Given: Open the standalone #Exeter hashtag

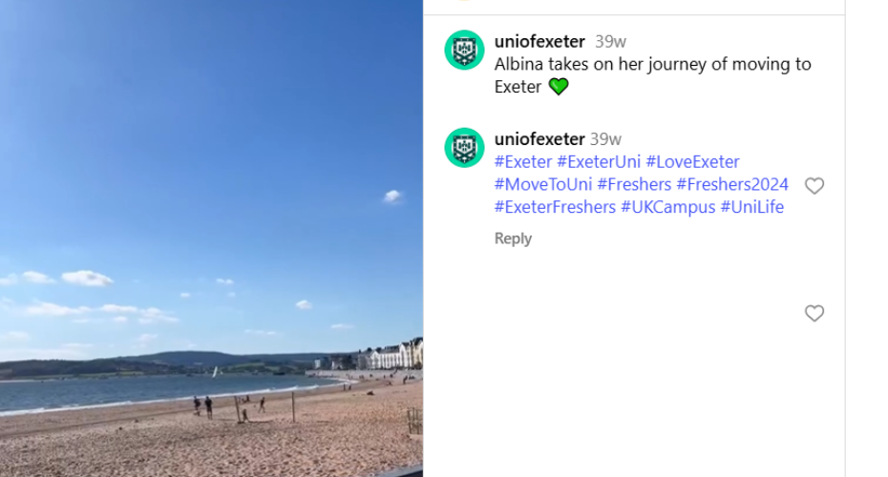Looking at the screenshot, I should [x=522, y=162].
